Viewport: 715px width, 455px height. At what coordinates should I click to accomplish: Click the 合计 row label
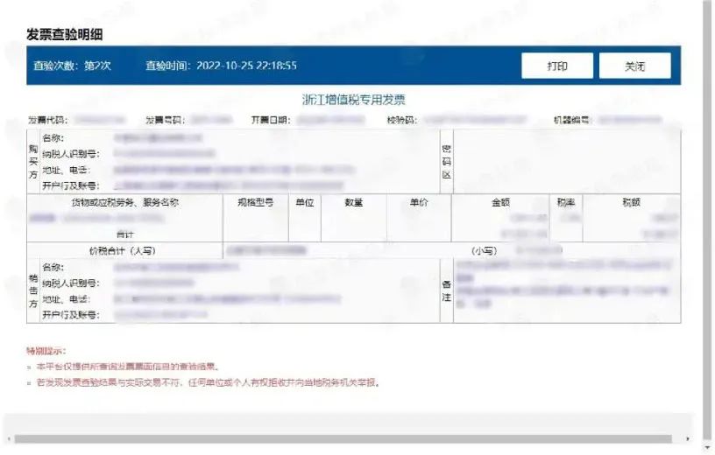(125, 235)
